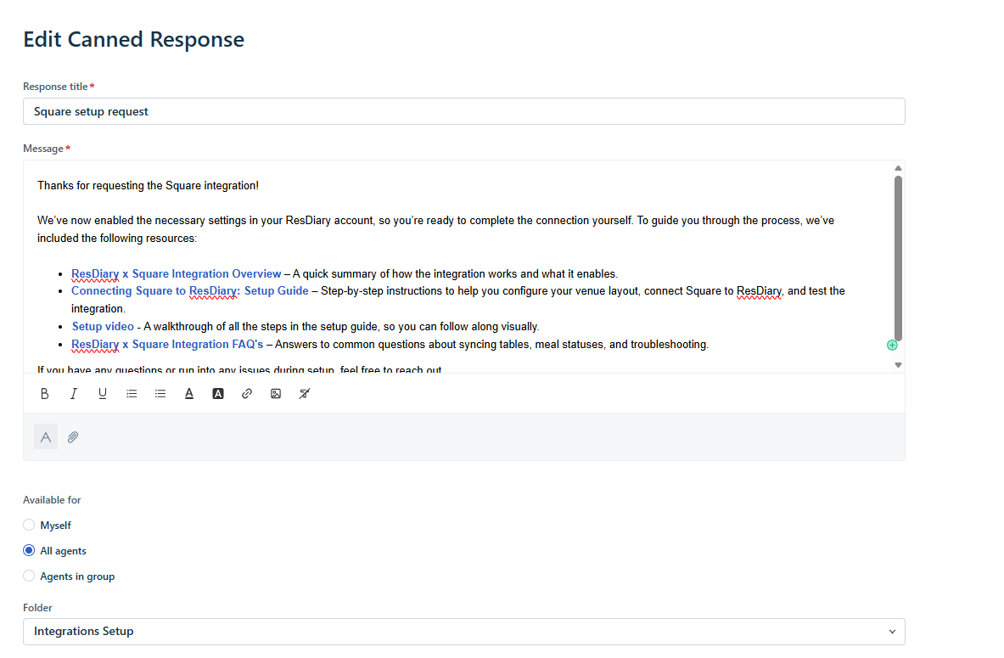Viewport: 1004px width, 658px height.
Task: Click the 'Available for' label
Action: tap(52, 500)
